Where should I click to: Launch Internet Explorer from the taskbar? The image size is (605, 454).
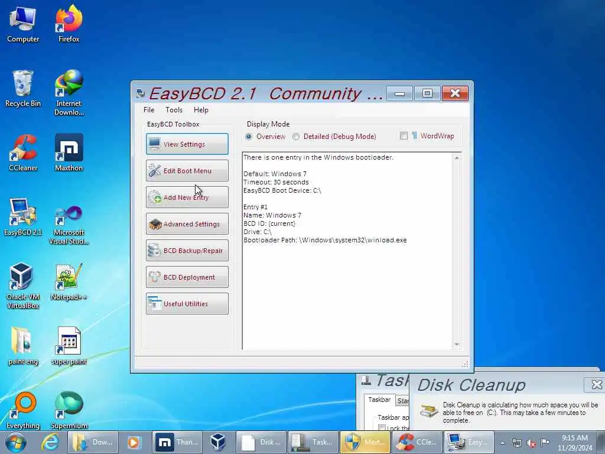coord(51,442)
